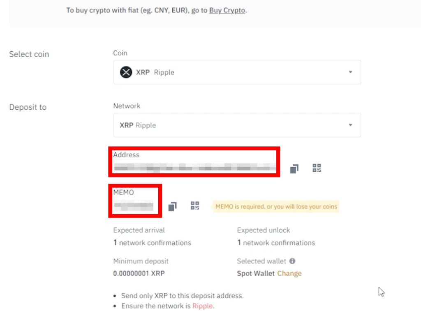Viewport: 421px width, 311px height.
Task: Expand the Network dropdown arrow
Action: [350, 125]
